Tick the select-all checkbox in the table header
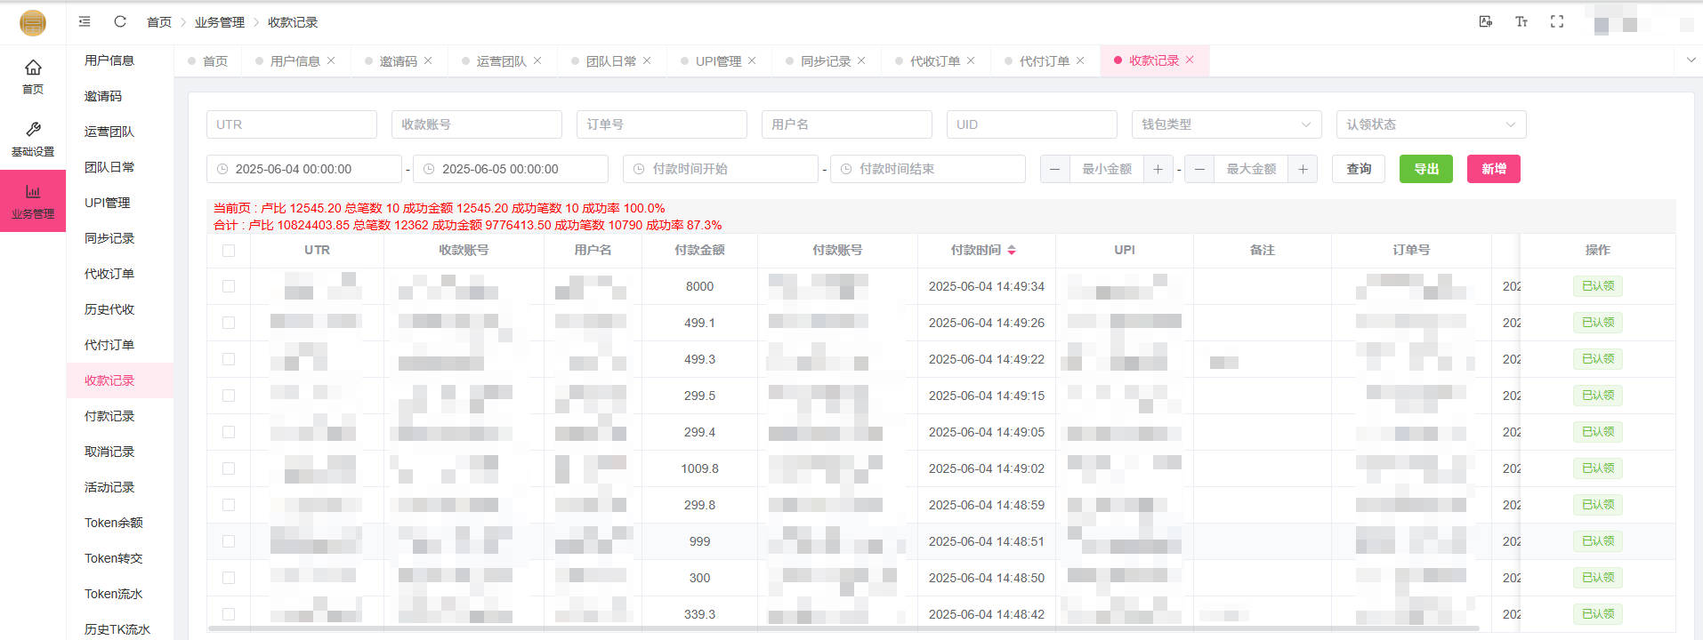 229,251
